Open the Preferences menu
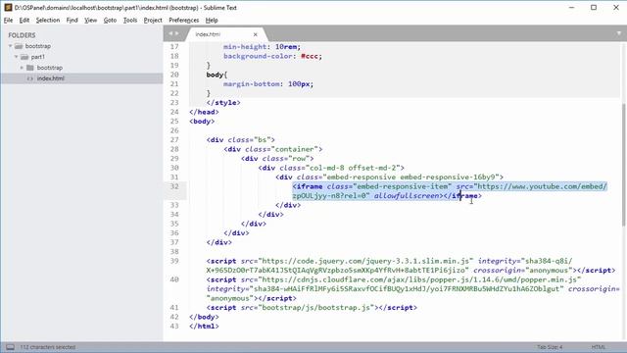Screen dimensions: 627x353 183,20
